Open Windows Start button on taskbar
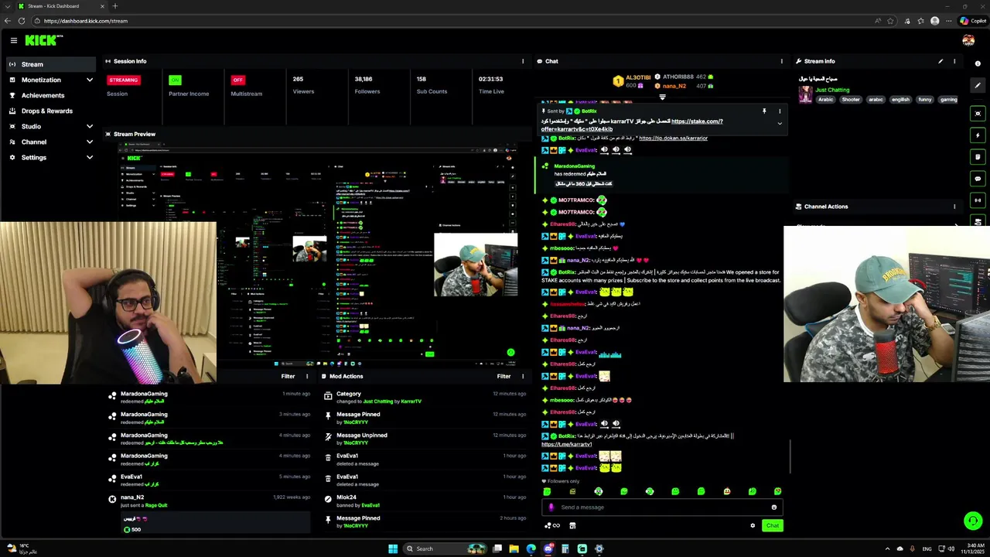 [393, 549]
